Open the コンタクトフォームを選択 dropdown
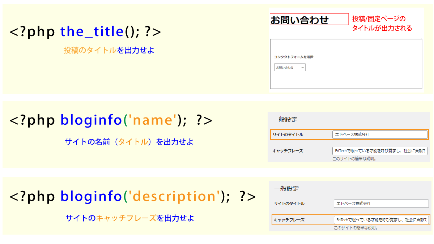 289,67
